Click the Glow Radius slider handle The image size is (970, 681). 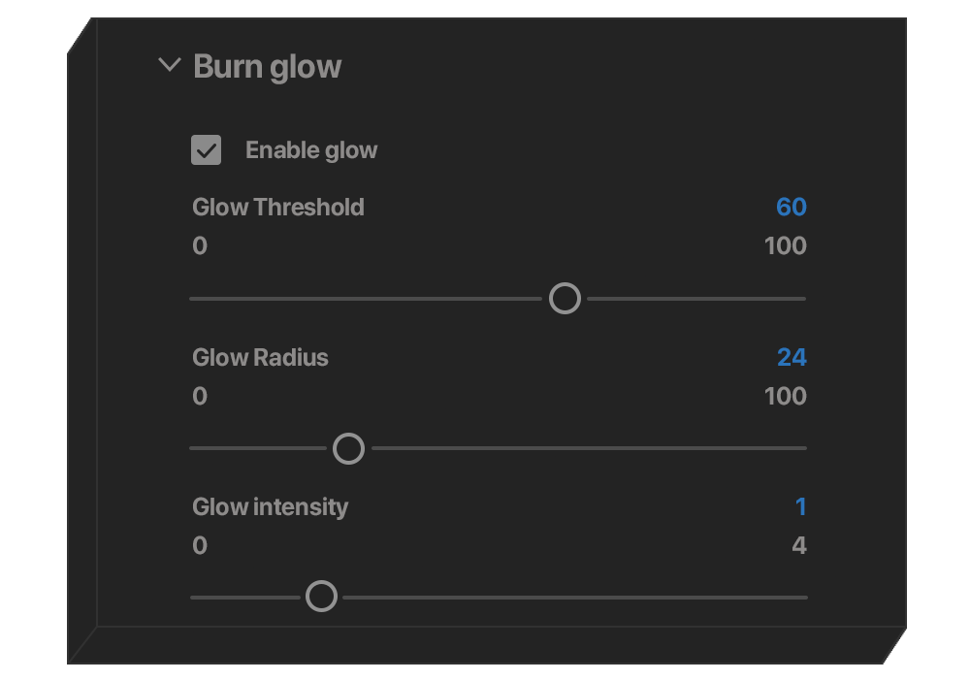click(x=348, y=448)
